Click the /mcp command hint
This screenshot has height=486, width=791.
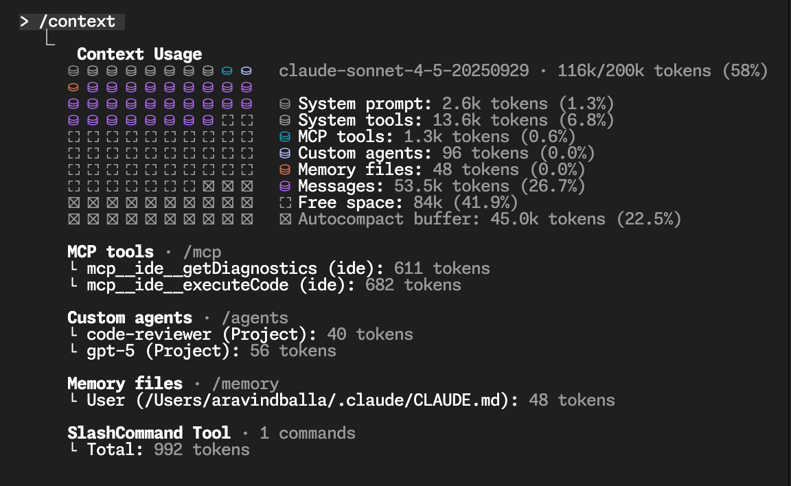(x=203, y=252)
